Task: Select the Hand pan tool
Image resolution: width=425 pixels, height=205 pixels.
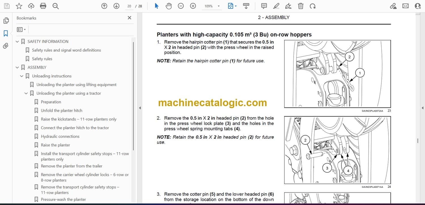Action: pos(169,6)
